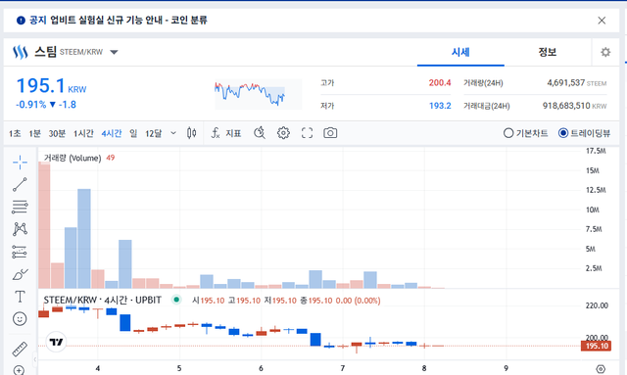The image size is (627, 375).
Task: Open the chart axis settings at bottom right
Action: coord(601,368)
